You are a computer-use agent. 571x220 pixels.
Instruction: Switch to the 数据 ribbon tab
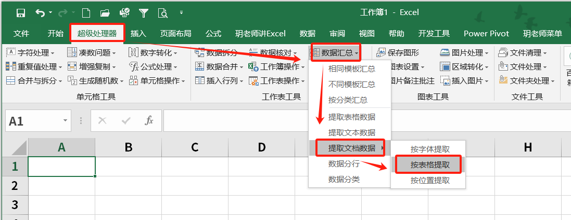307,34
